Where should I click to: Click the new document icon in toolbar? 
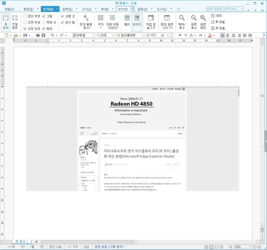pyautogui.click(x=6, y=35)
